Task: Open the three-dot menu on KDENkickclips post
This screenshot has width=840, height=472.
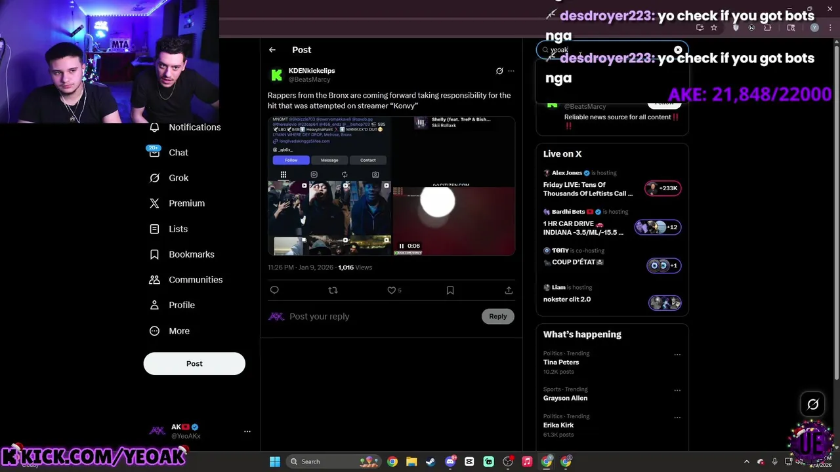Action: coord(511,71)
